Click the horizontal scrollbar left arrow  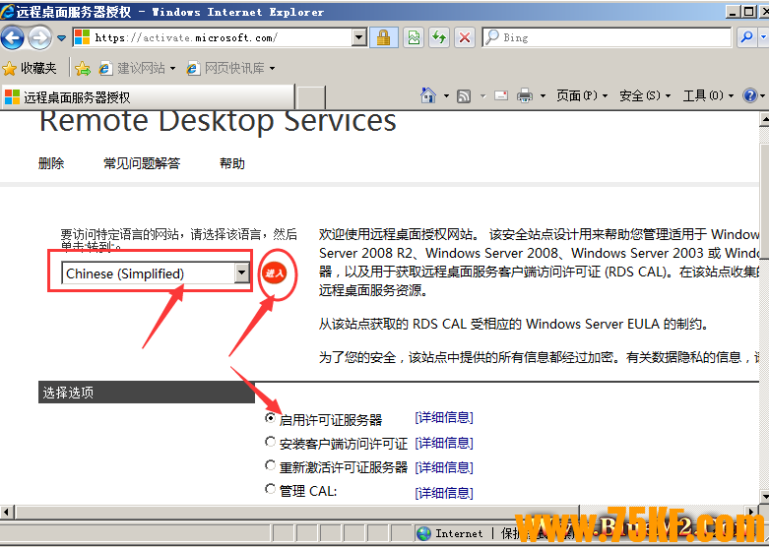point(6,513)
